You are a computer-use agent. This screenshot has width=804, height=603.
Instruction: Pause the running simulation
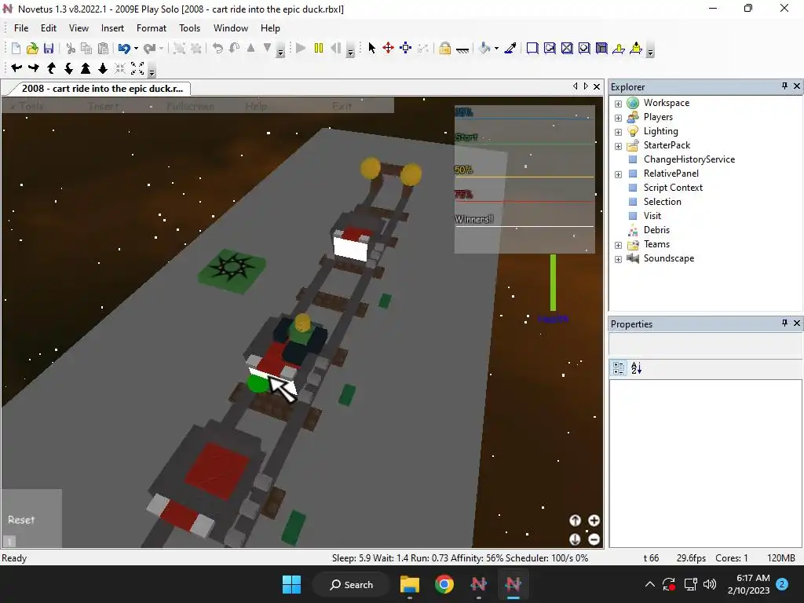pos(319,49)
